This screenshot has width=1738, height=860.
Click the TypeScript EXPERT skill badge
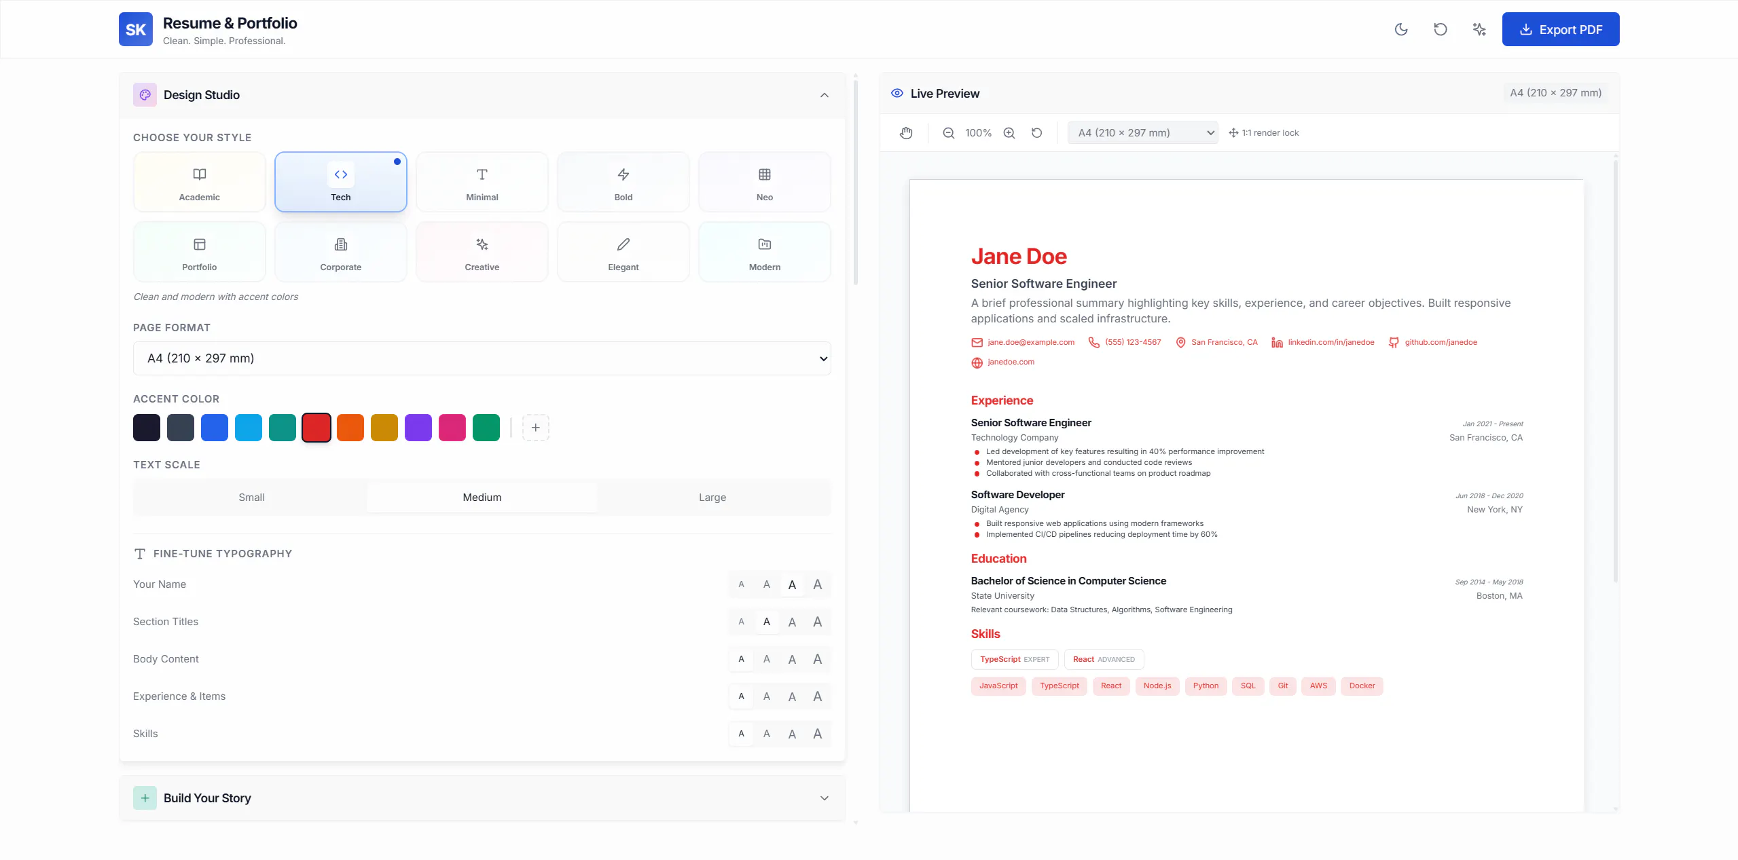(1014, 660)
